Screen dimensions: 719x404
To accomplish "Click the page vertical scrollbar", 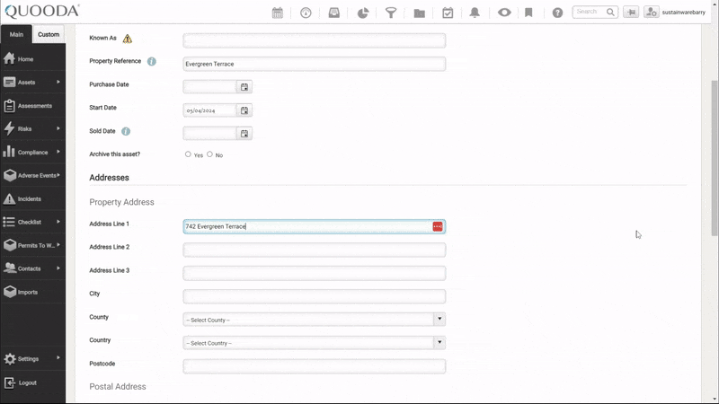I will pyautogui.click(x=715, y=158).
